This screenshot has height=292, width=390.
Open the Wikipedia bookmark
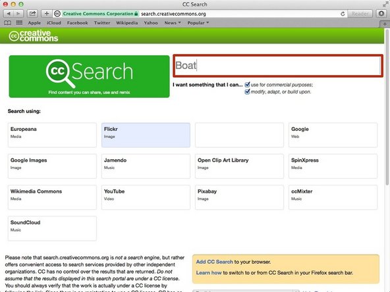pos(127,23)
